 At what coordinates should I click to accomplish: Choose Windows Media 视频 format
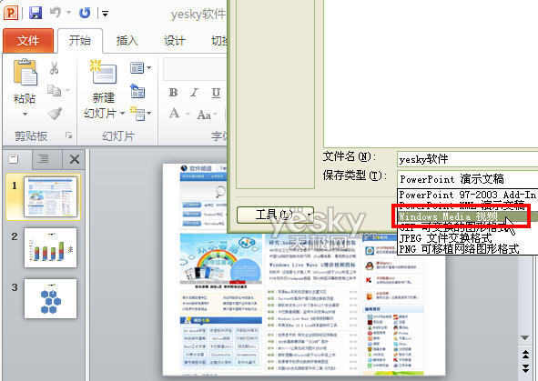pyautogui.click(x=467, y=217)
